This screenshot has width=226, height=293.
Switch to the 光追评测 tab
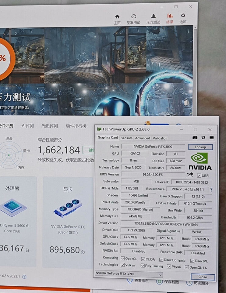tap(50, 126)
